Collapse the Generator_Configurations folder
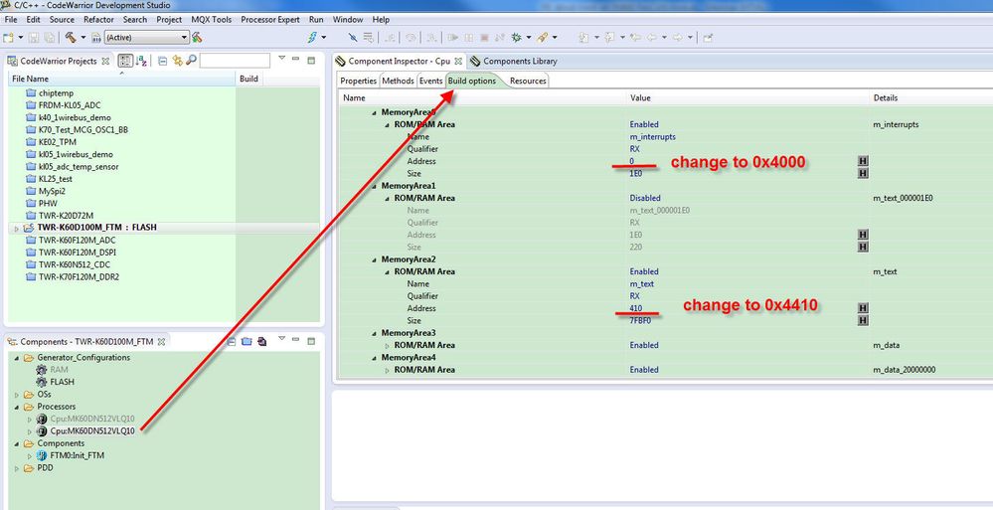 (17, 358)
